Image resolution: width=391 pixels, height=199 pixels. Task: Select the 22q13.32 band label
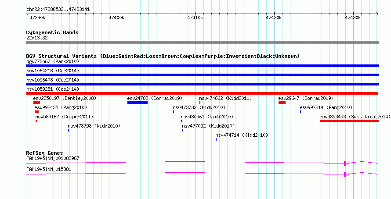tap(37, 38)
